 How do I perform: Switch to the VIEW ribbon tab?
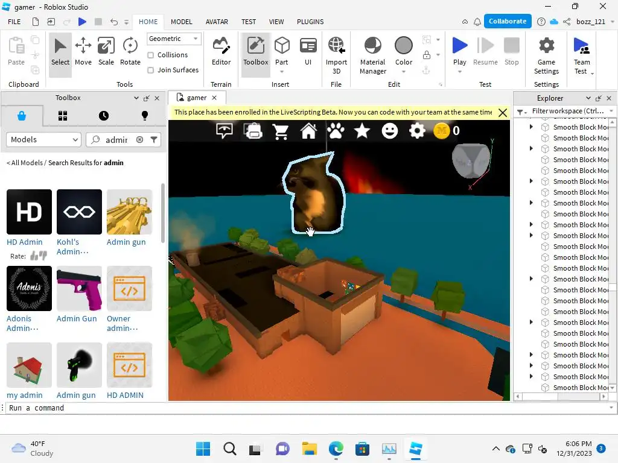coord(276,22)
